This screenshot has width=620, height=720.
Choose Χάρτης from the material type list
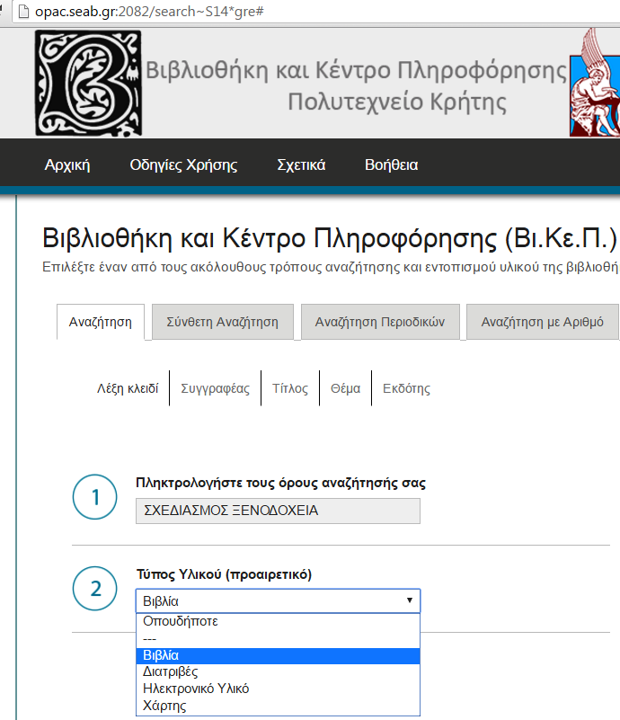tap(278, 706)
